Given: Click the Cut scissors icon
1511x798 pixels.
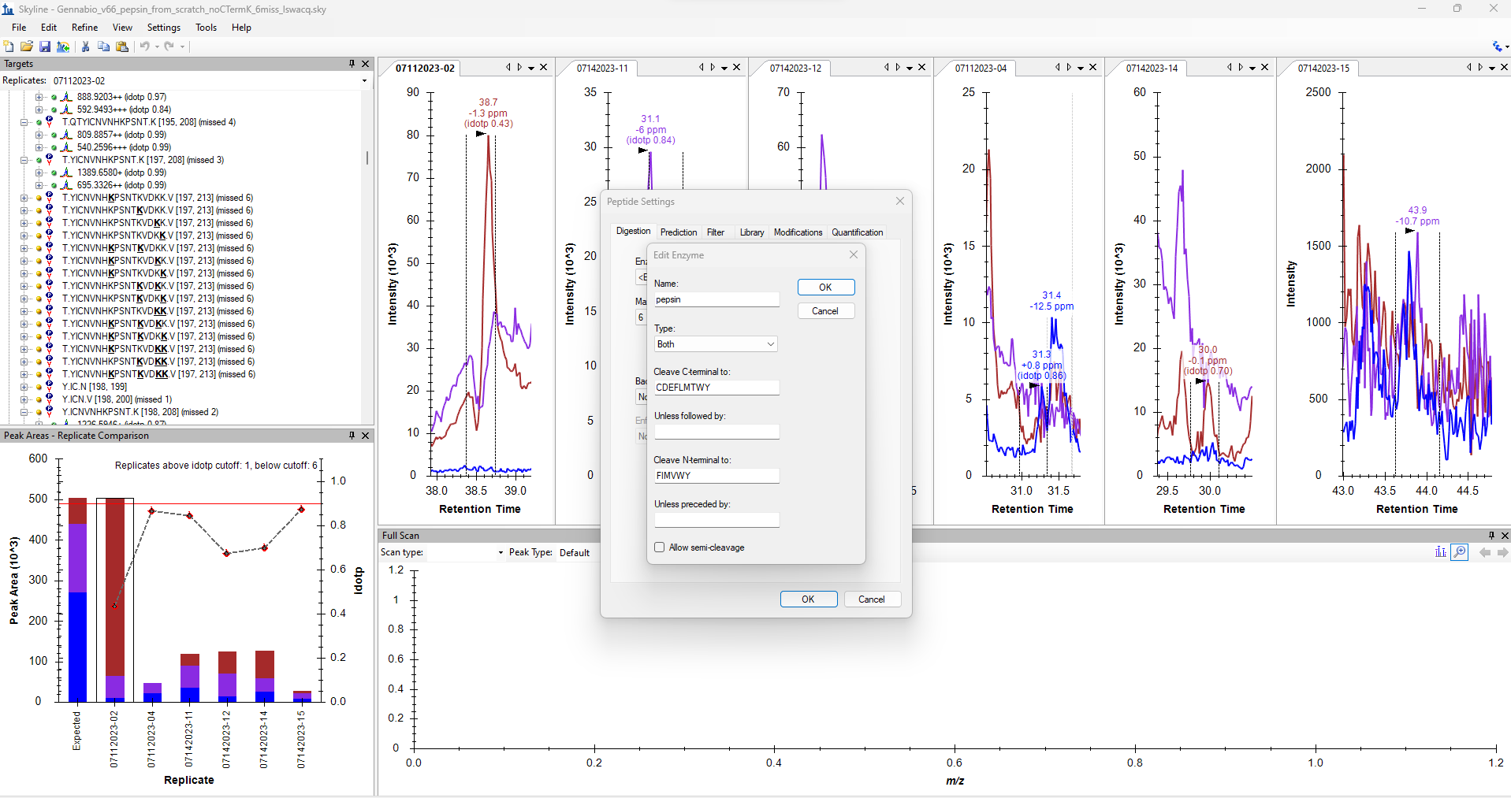Looking at the screenshot, I should click(85, 46).
